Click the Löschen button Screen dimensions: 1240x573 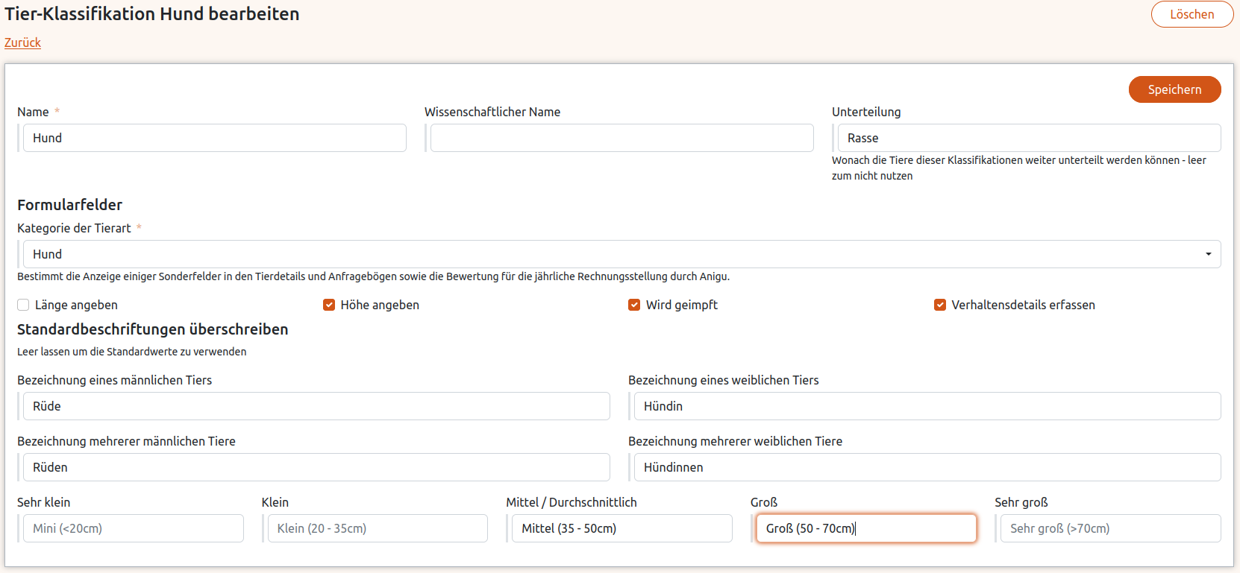[x=1192, y=14]
